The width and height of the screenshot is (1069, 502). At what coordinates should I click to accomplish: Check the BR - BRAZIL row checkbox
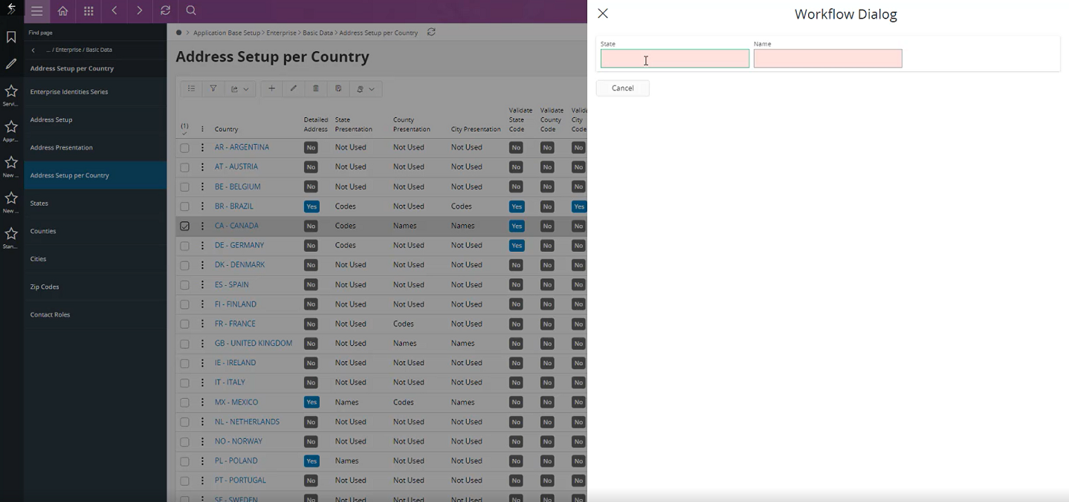[184, 206]
